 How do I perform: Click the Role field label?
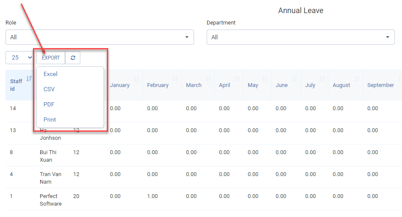[x=11, y=22]
